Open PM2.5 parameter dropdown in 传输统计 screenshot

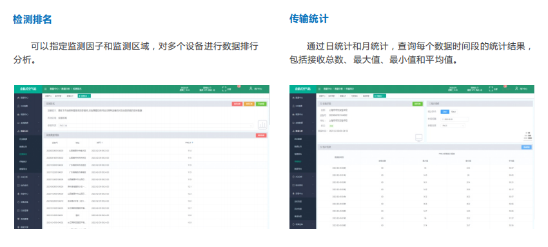pos(453,125)
